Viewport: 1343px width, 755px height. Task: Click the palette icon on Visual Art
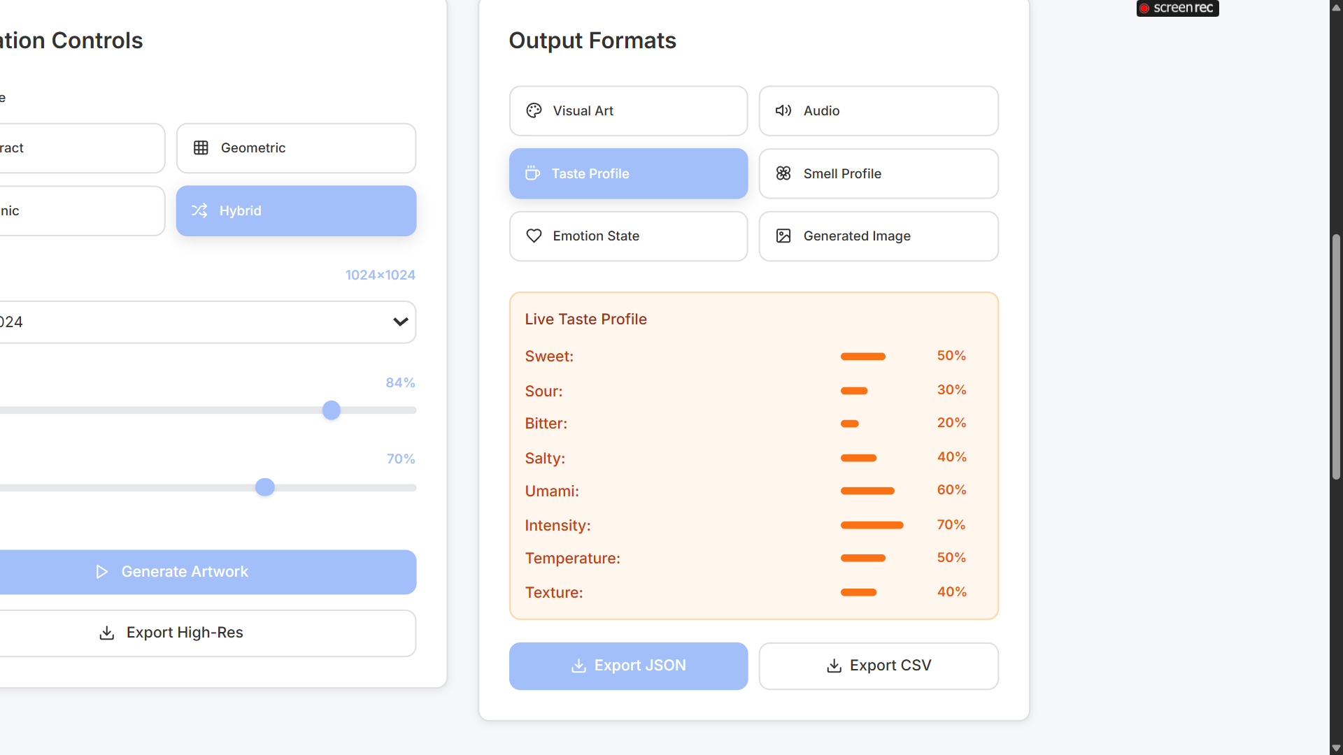(x=534, y=110)
